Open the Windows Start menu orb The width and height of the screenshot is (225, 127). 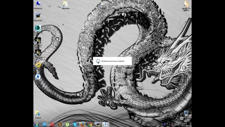(x=37, y=125)
